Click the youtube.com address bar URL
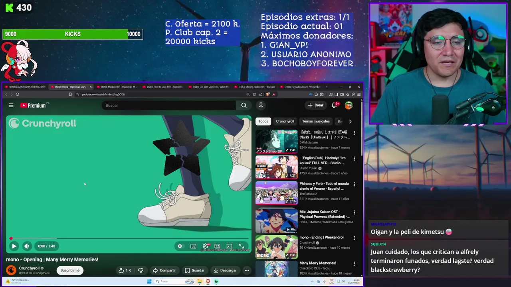Image resolution: width=511 pixels, height=287 pixels. 103,94
